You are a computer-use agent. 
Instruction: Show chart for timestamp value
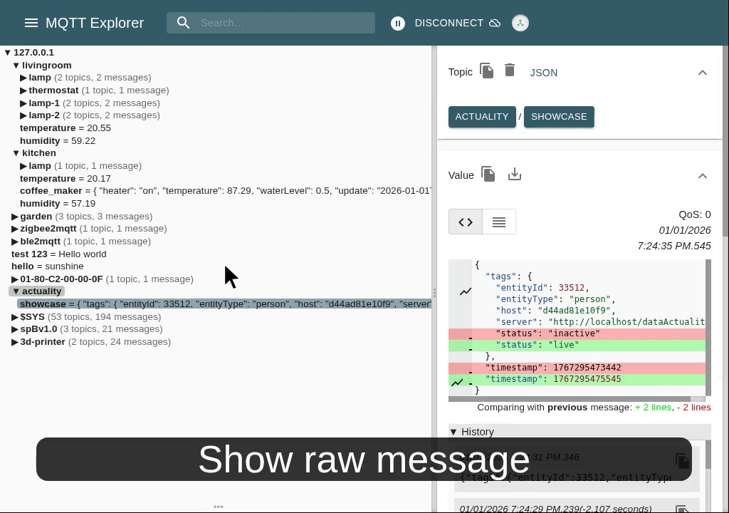click(457, 383)
